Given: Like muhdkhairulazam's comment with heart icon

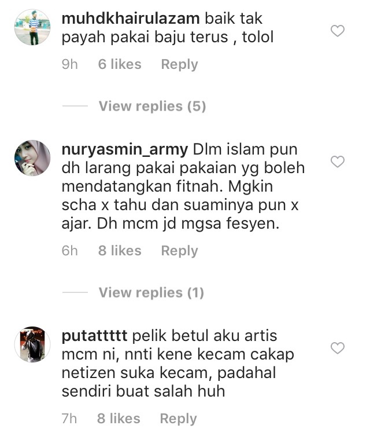Looking at the screenshot, I should (338, 31).
